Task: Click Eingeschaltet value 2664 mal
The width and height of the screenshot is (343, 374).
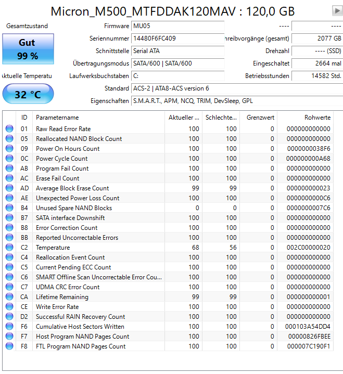Action: tap(317, 63)
